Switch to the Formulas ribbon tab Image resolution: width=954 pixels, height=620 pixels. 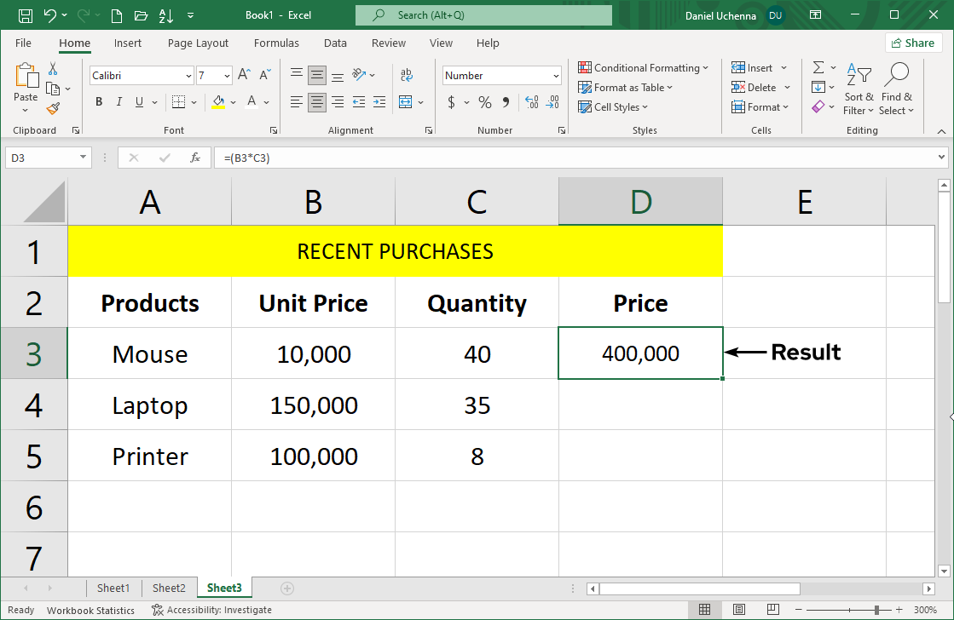coord(276,43)
